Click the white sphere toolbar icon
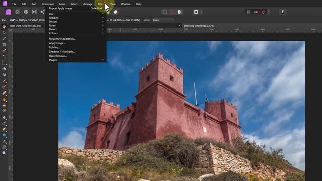322x181 pixels. pos(115,12)
